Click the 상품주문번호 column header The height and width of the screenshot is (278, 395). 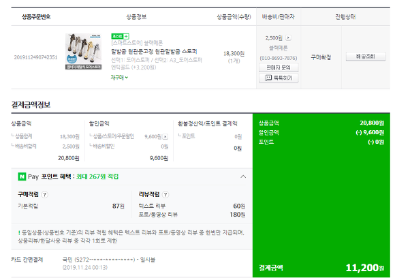[x=36, y=17]
